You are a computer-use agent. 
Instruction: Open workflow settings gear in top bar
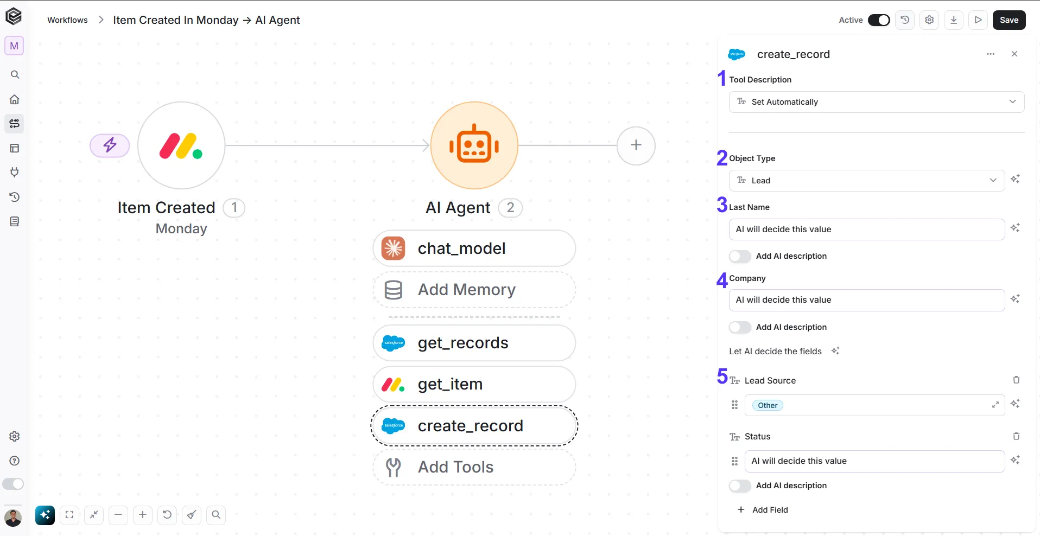point(929,20)
